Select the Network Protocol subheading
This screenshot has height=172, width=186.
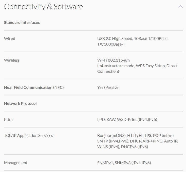20,104
